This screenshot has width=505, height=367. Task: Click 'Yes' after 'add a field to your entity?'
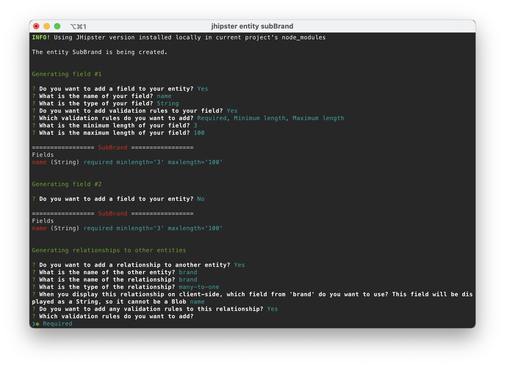click(203, 89)
